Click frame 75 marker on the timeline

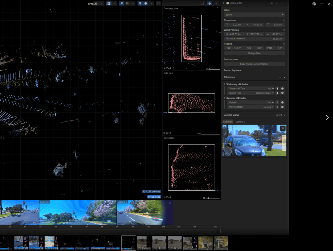click(71, 227)
